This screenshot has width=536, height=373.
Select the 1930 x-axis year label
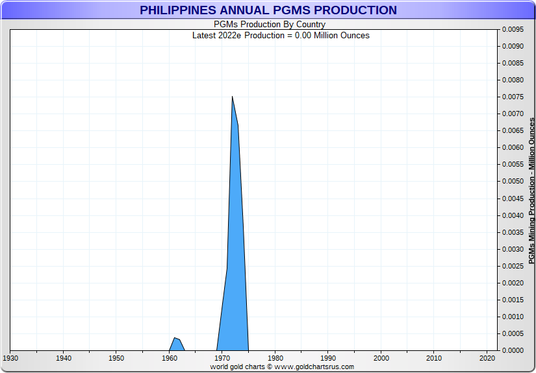[x=10, y=358]
